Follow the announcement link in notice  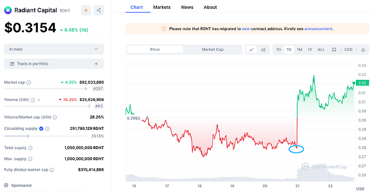(318, 29)
